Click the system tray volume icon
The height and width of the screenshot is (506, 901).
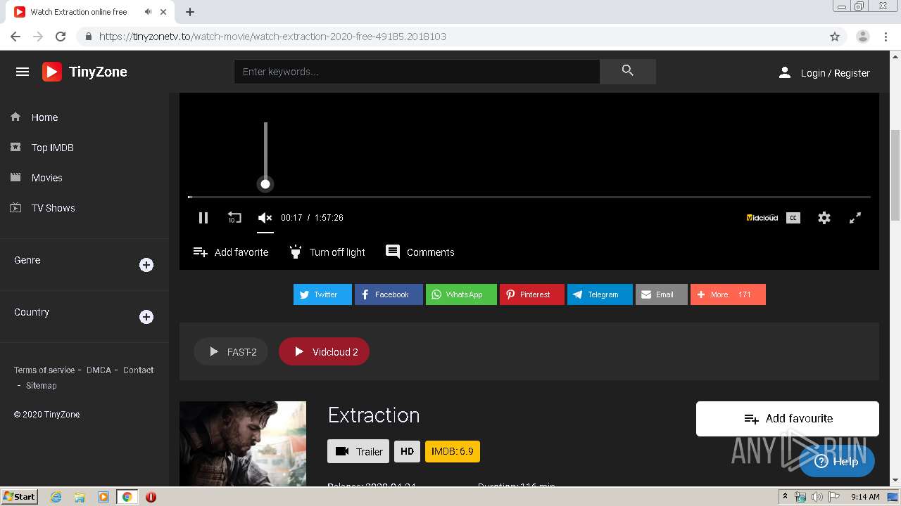tap(817, 497)
